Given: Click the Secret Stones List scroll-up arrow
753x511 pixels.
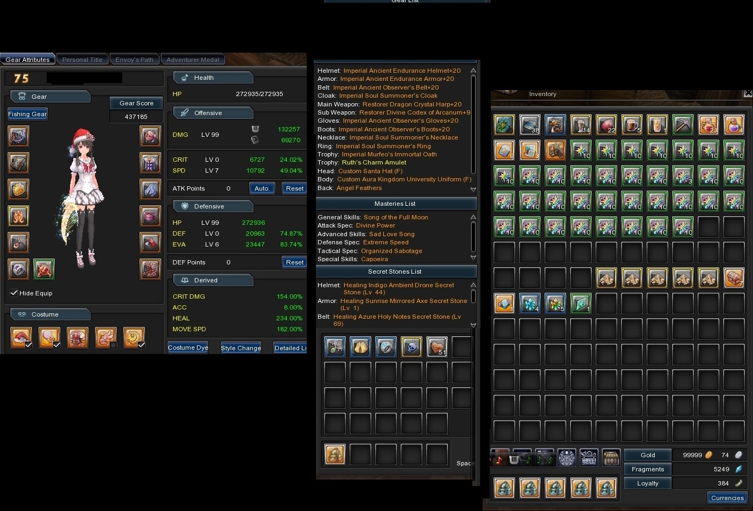Looking at the screenshot, I should pos(473,285).
